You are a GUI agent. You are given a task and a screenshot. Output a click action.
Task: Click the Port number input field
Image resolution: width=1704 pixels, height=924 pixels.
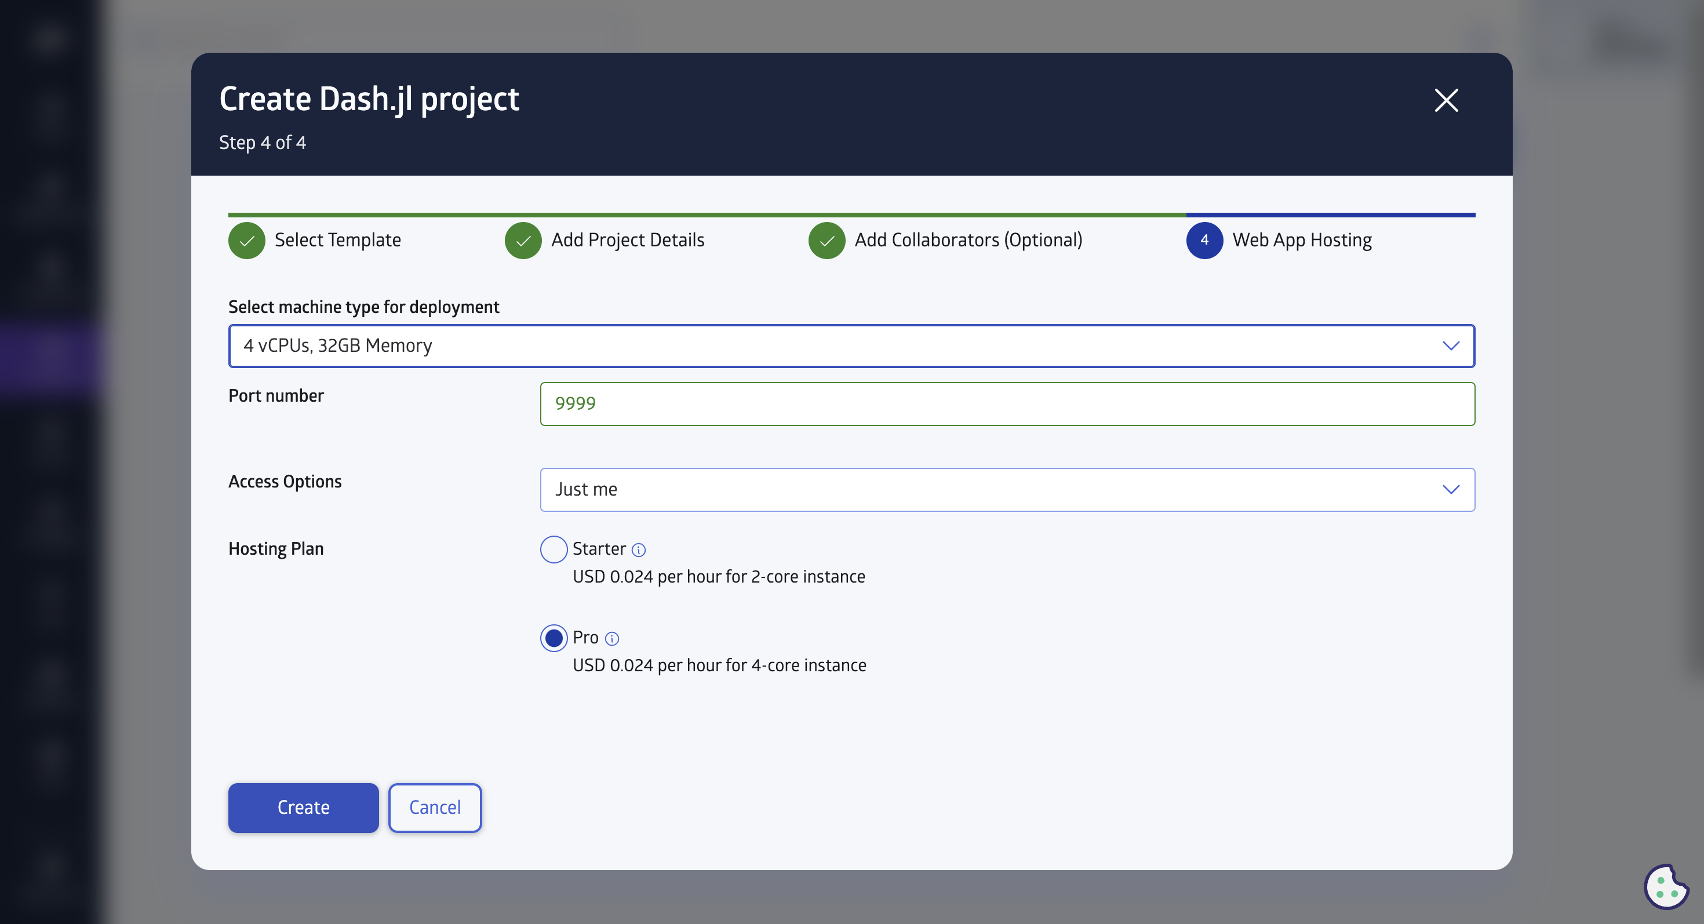click(1007, 403)
